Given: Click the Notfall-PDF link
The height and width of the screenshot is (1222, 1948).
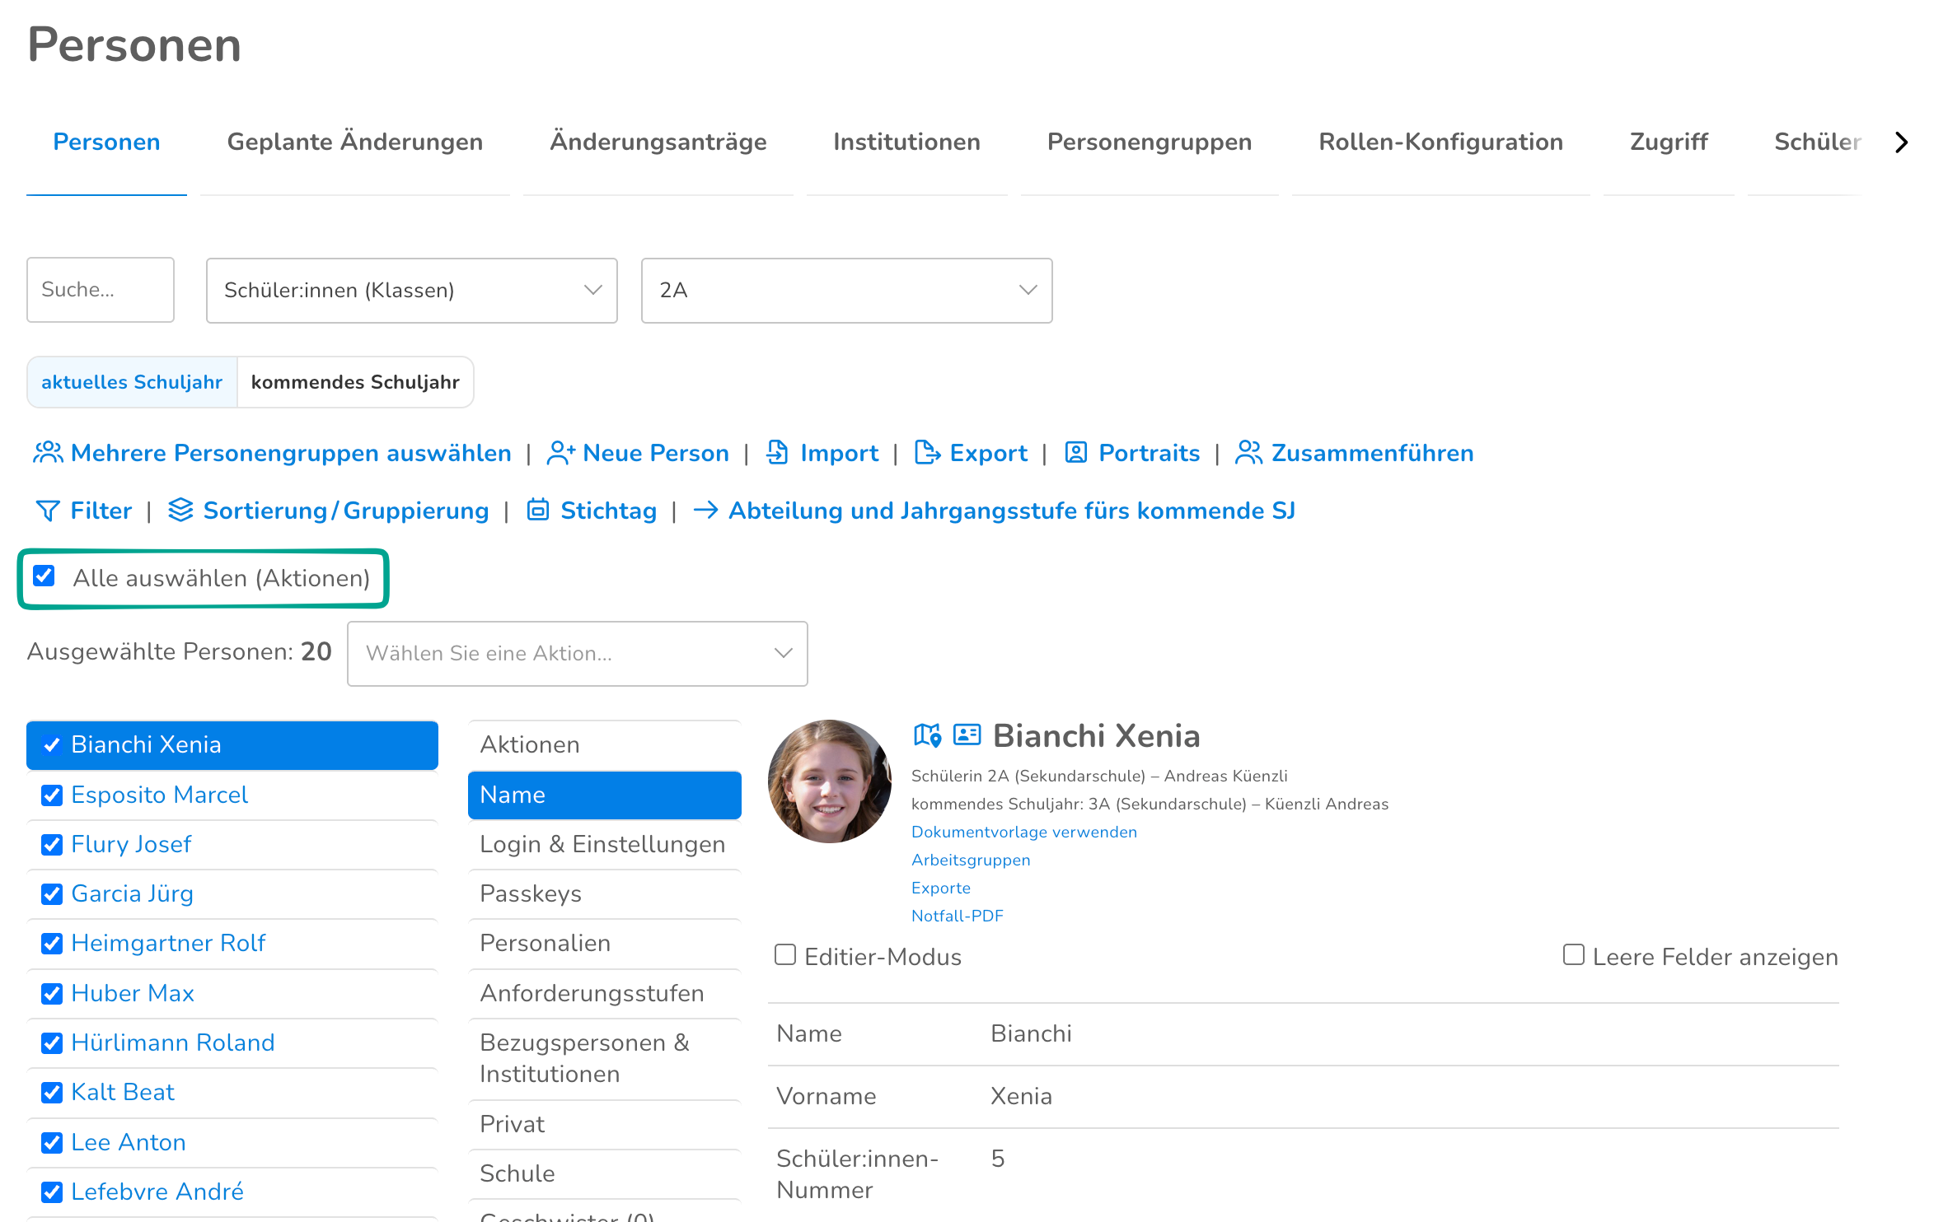Looking at the screenshot, I should tap(957, 916).
